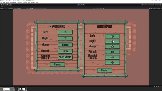Open the Jobs menu
This screenshot has width=162, height=91.
coord(29,3)
